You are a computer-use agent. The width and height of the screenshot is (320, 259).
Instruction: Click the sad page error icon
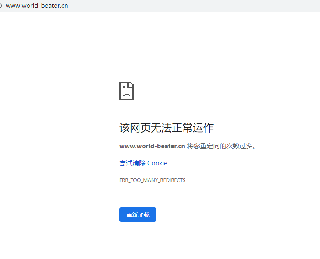click(126, 91)
